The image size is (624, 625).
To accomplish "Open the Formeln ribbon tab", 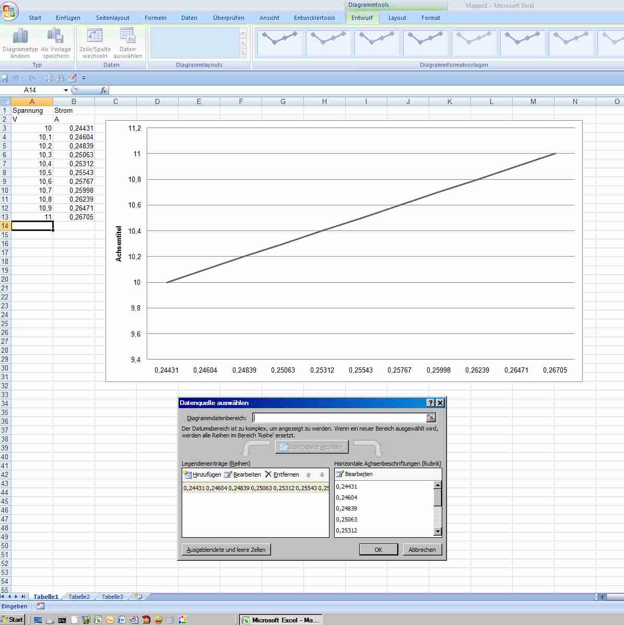I will pos(155,18).
